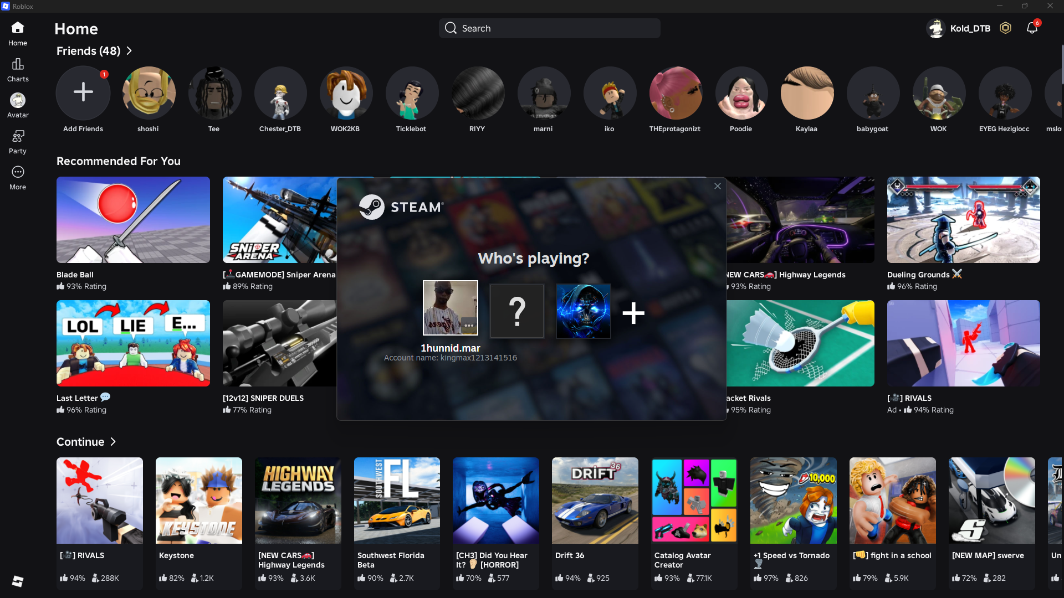This screenshot has height=598, width=1064.
Task: Expand the Continue section chevron
Action: (x=113, y=442)
